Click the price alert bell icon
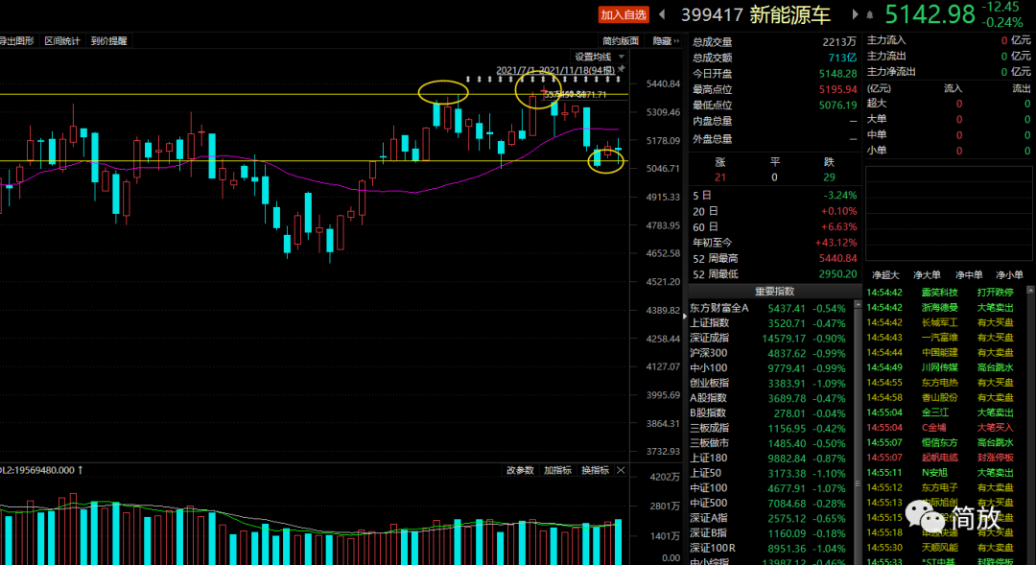 click(870, 14)
